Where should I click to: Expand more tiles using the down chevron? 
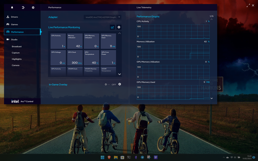[119, 74]
